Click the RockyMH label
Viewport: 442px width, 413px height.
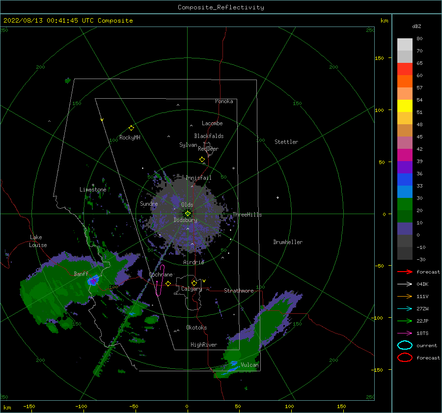130,138
